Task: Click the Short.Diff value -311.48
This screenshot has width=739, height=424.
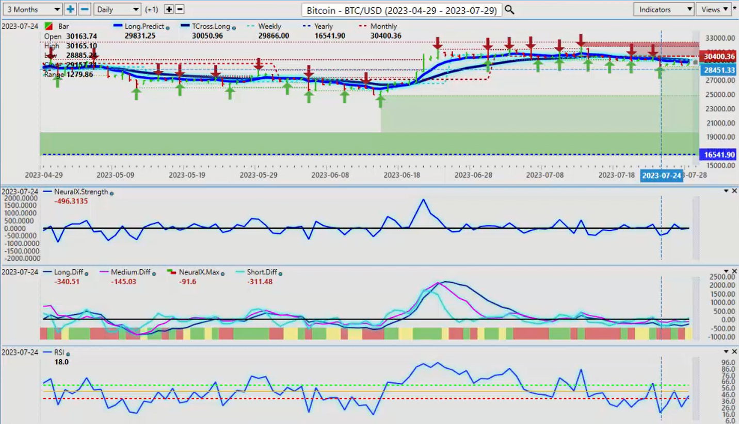Action: [259, 281]
